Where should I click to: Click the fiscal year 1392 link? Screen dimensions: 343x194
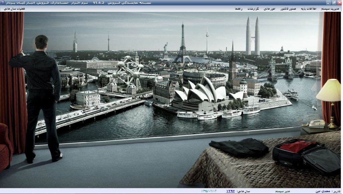point(230,191)
